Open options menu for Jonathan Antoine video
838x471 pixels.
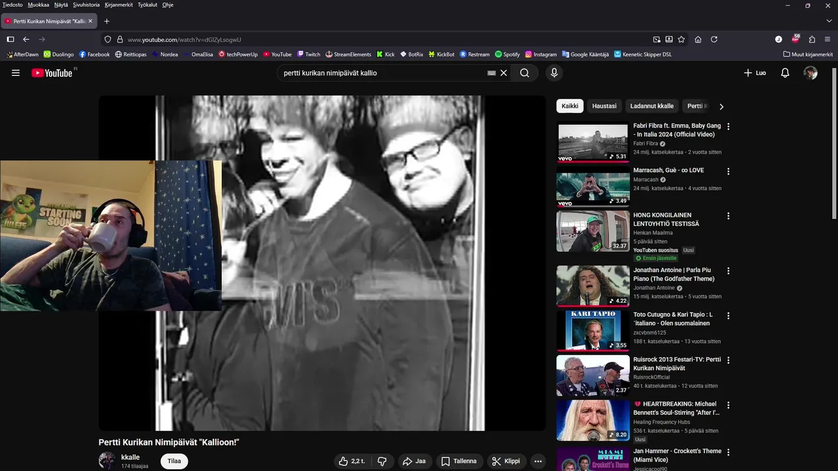[728, 271]
